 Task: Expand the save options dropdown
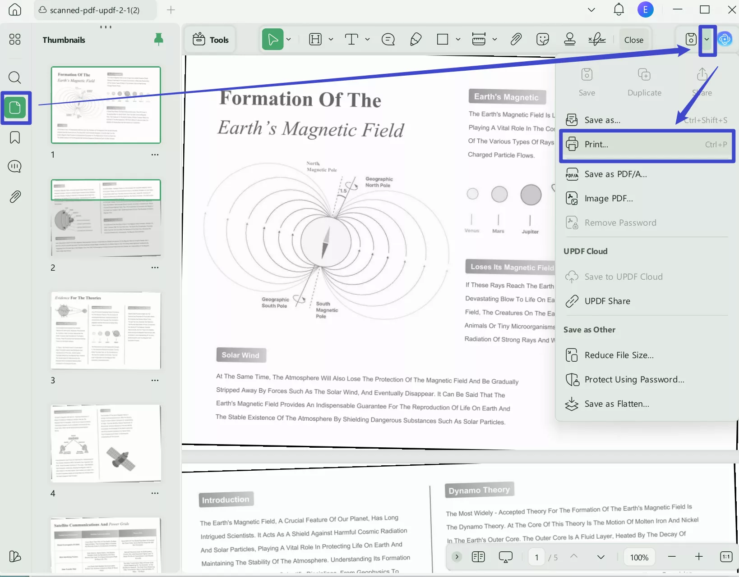[x=707, y=40]
